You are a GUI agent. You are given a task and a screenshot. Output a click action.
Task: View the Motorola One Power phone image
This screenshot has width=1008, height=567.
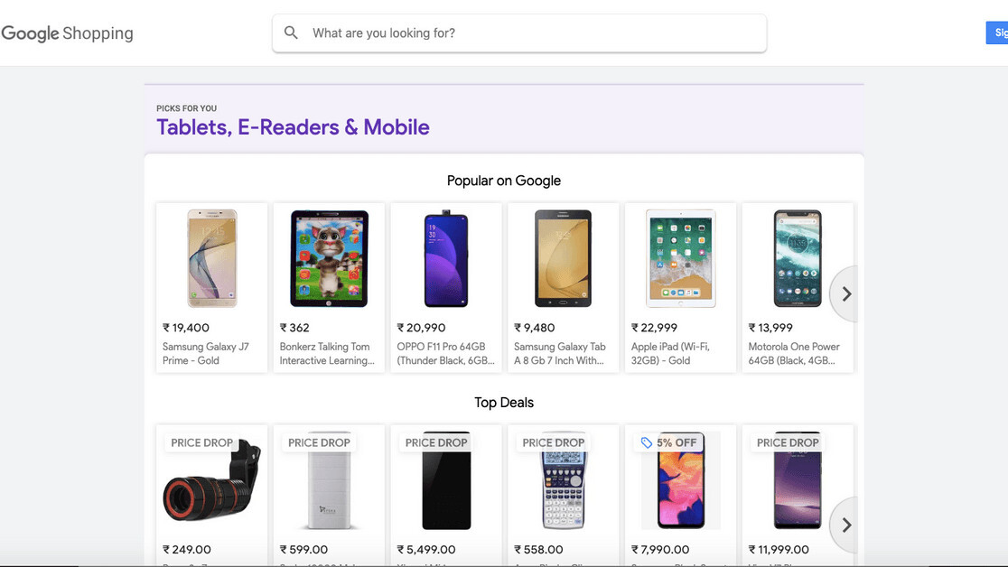coord(798,258)
